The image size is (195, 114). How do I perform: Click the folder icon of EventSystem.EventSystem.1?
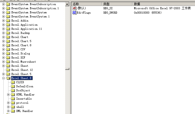point(8,16)
